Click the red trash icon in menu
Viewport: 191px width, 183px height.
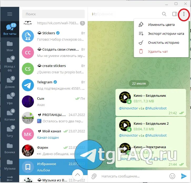point(141,51)
